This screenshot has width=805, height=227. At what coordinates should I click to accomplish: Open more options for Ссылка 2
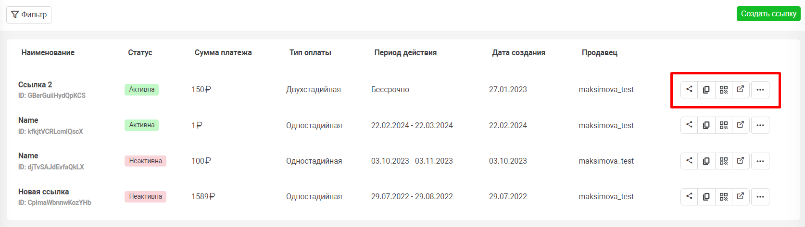click(760, 89)
